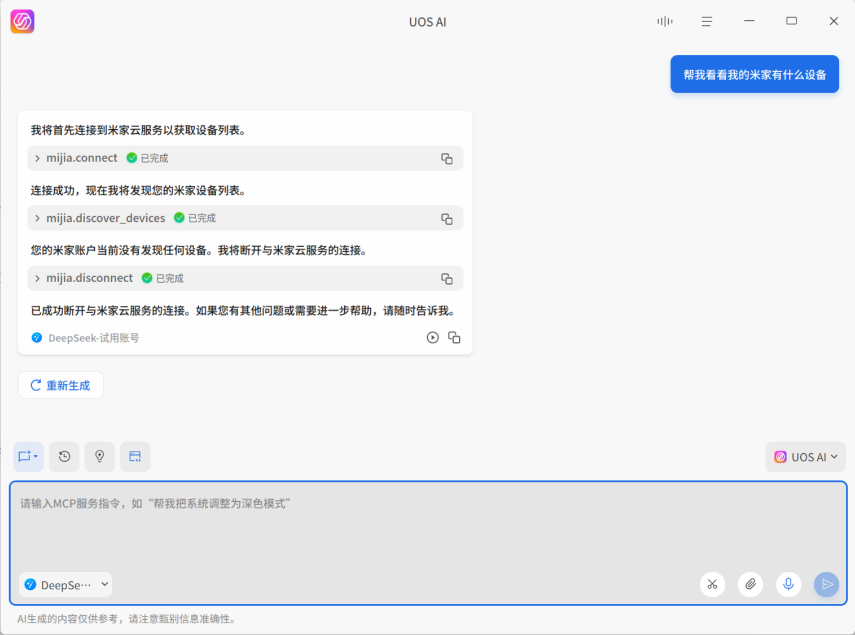Click the text 我将首先连接到米家云服务以获取设备列表
Viewport: 855px width, 635px height.
(138, 130)
